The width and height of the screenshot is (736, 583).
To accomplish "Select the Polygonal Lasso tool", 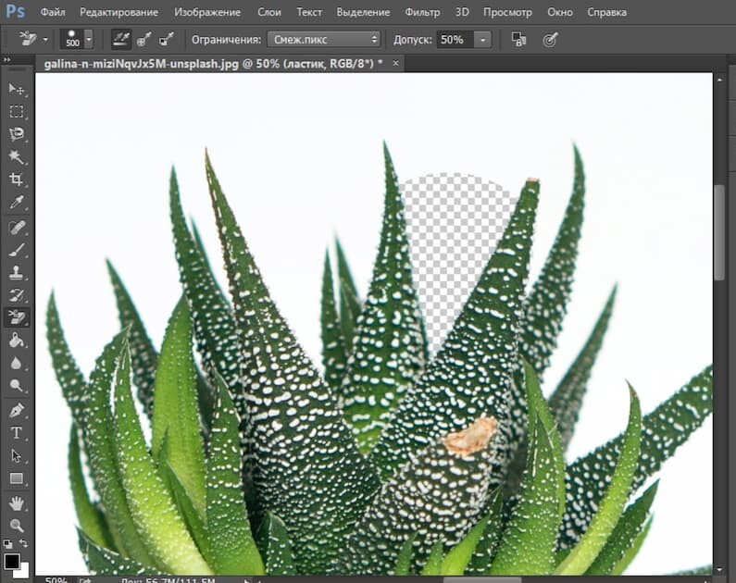I will click(x=17, y=133).
